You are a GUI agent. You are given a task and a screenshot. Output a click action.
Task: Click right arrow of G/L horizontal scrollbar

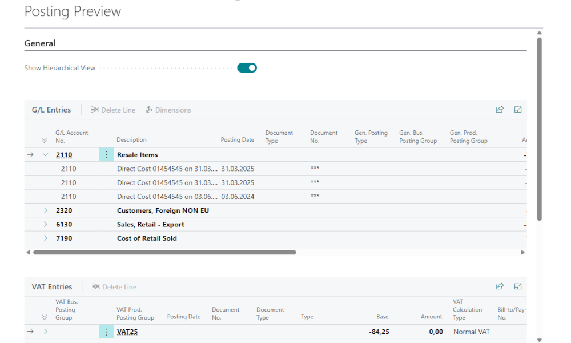[522, 252]
